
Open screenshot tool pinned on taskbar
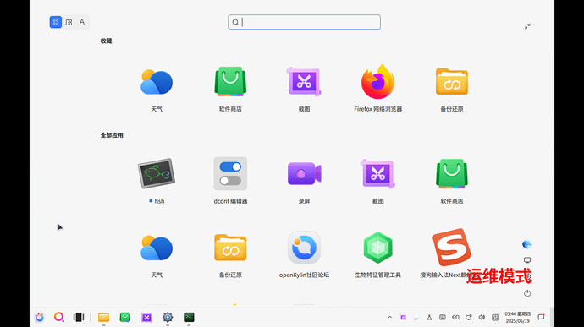click(146, 318)
